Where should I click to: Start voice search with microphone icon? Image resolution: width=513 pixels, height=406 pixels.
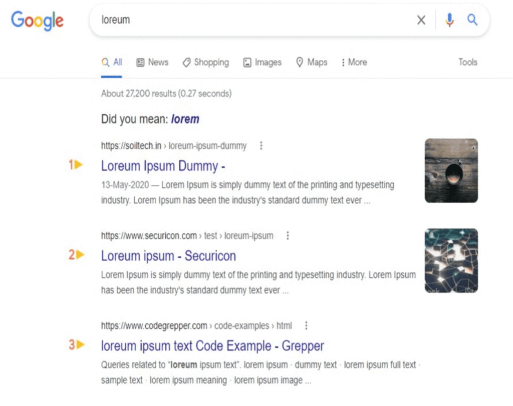tap(449, 20)
